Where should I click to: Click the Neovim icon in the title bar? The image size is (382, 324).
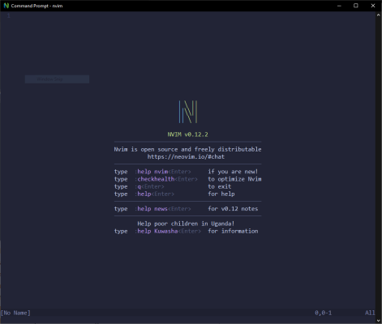coord(6,6)
